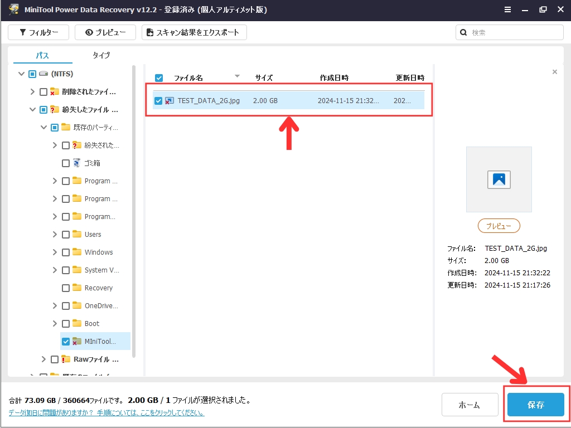Click the Boot folder icon
Screen dimensions: 571x428
pos(77,323)
